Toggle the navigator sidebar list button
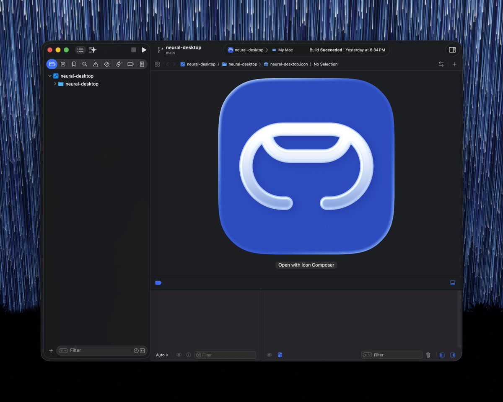503x402 pixels. [80, 50]
